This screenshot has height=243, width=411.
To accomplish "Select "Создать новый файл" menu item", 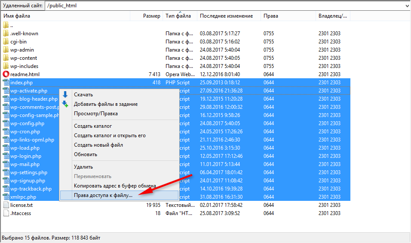I will click(98, 145).
